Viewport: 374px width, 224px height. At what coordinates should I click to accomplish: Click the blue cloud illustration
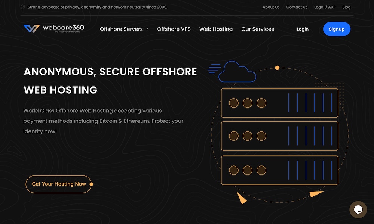click(237, 72)
